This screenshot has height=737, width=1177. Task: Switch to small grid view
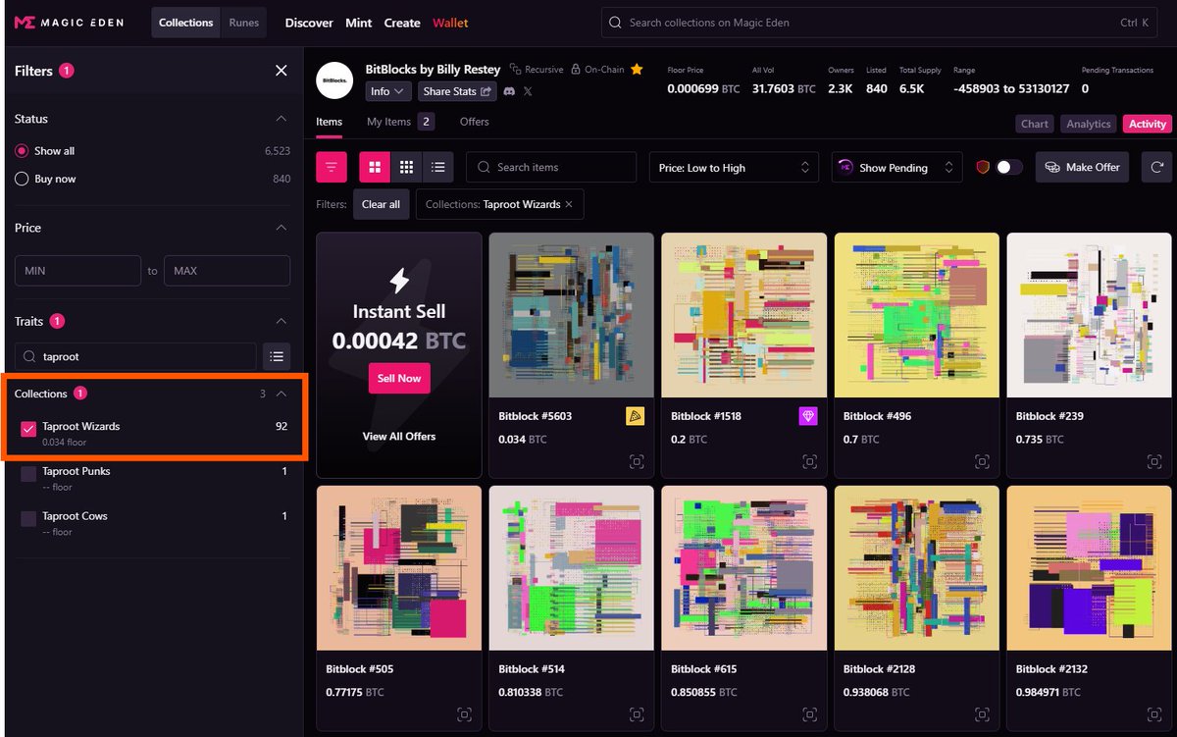[x=406, y=167]
